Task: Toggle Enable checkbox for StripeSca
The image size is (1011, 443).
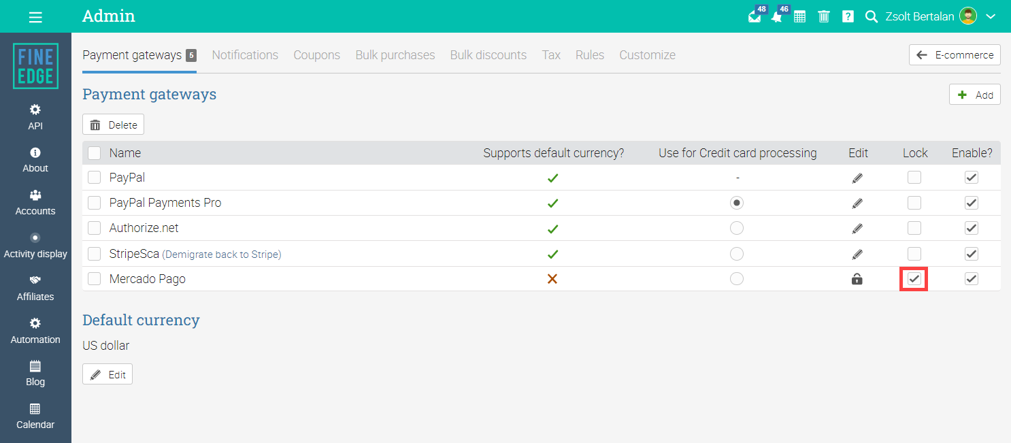Action: [972, 254]
